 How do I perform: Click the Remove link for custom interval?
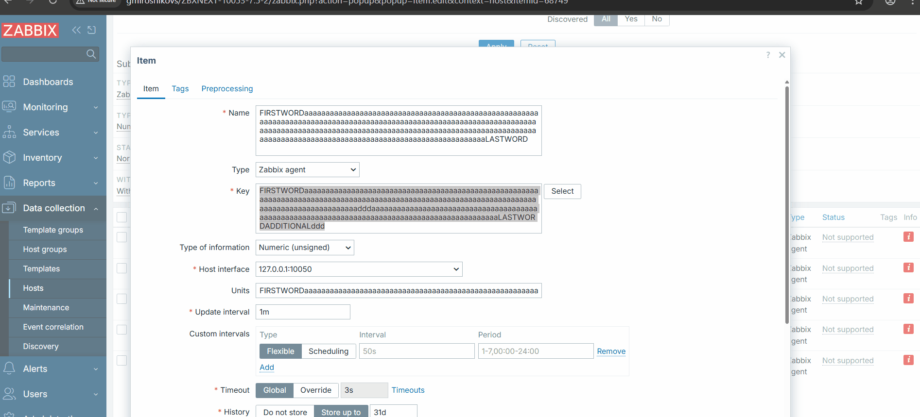611,351
